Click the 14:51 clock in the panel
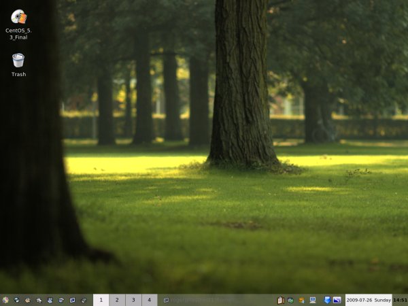Screen dimensions: 408x306 400,300
